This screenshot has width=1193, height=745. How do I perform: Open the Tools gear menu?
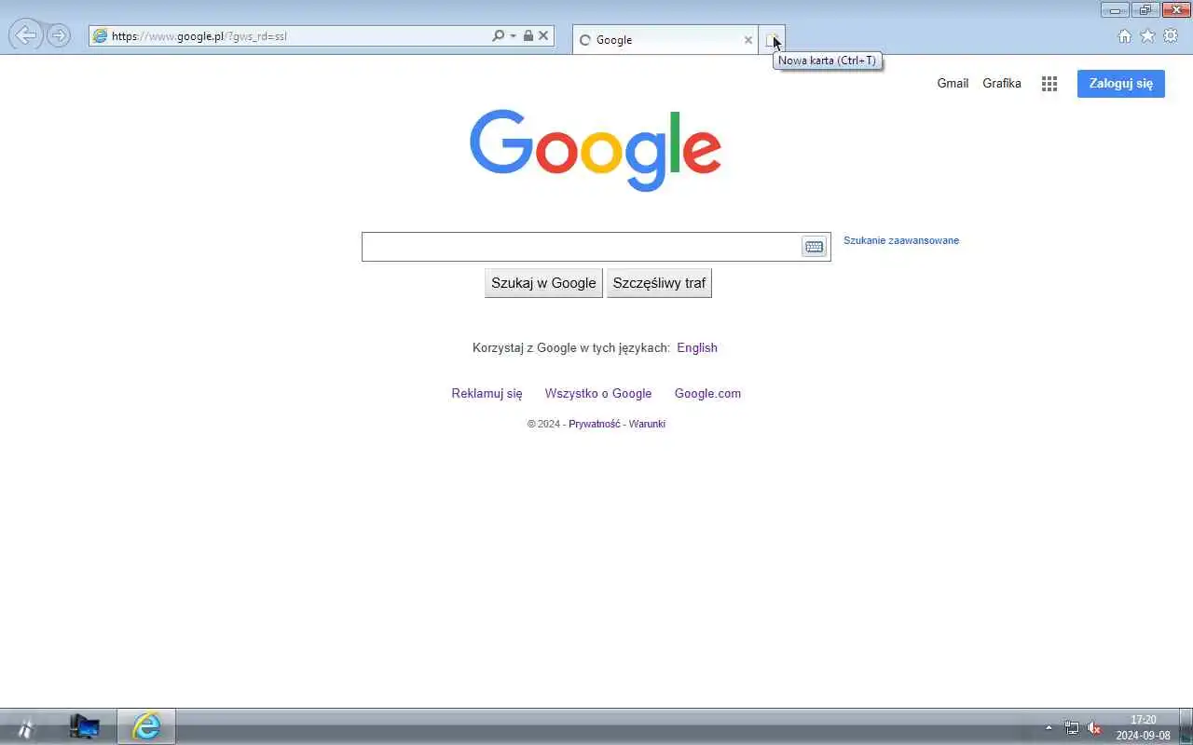1171,36
